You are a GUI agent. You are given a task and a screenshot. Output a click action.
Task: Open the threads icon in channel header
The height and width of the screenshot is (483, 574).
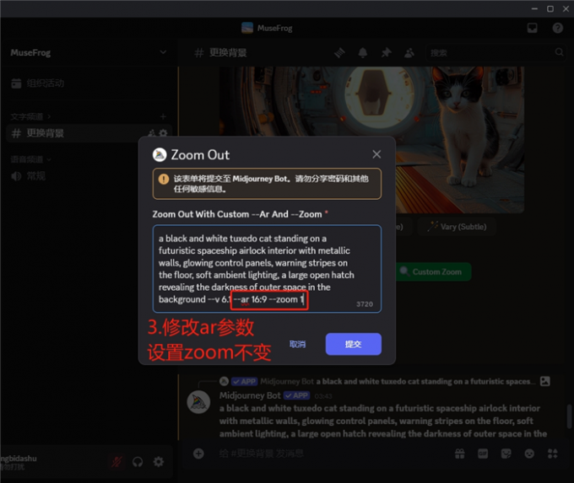339,53
